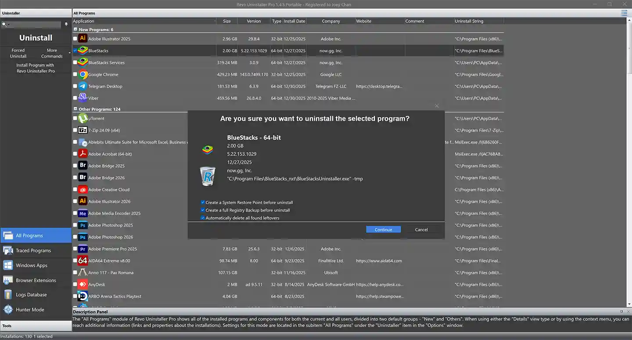This screenshot has width=632, height=340.
Task: Switch to Traced Programs module
Action: click(33, 250)
